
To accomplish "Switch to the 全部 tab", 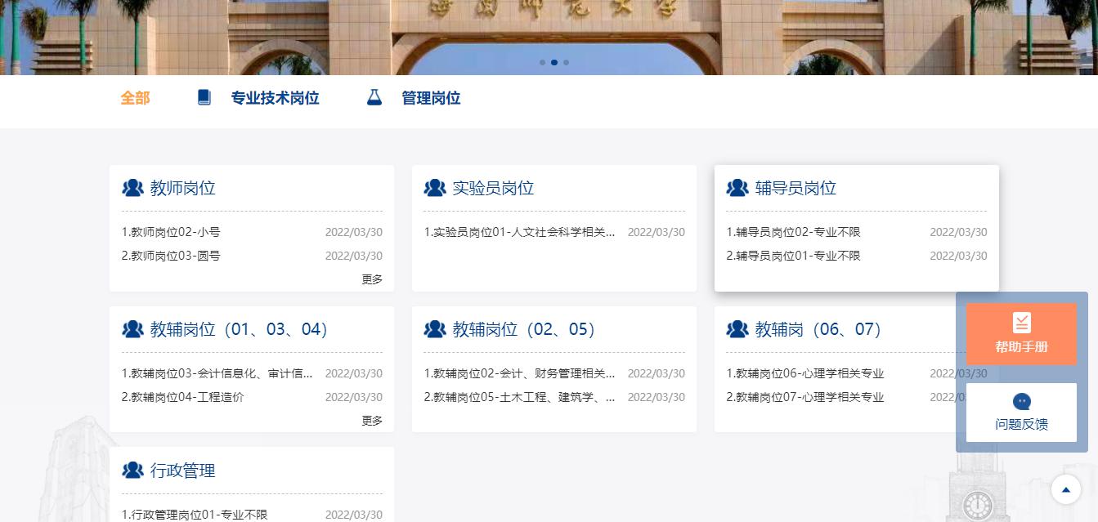I will 135,97.
